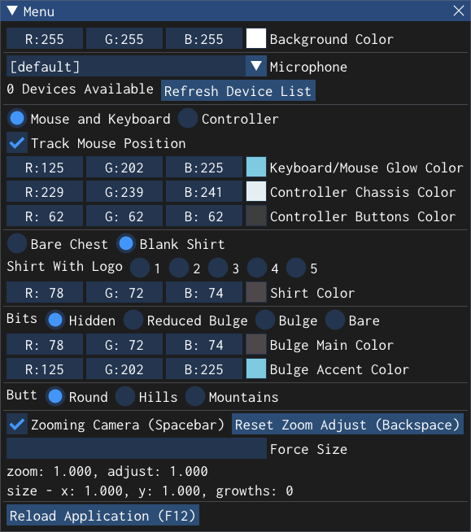Open Shirt Color swatch
The height and width of the screenshot is (532, 471).
pos(256,293)
